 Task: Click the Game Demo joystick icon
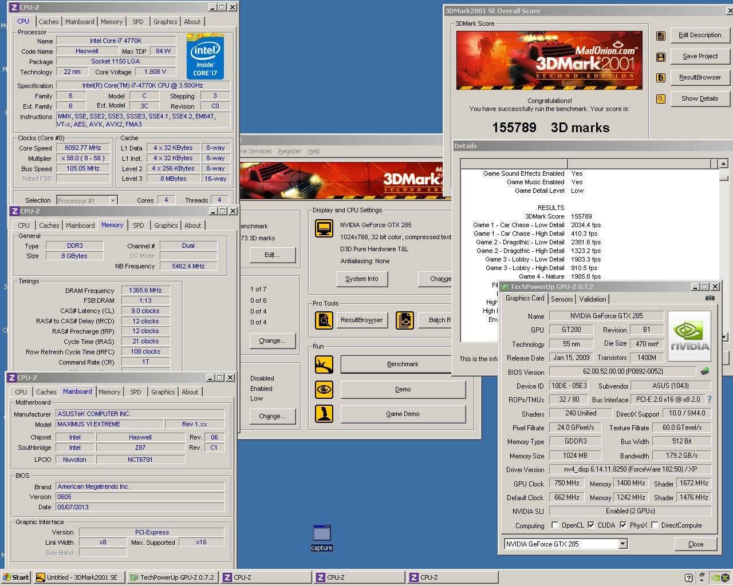[324, 414]
